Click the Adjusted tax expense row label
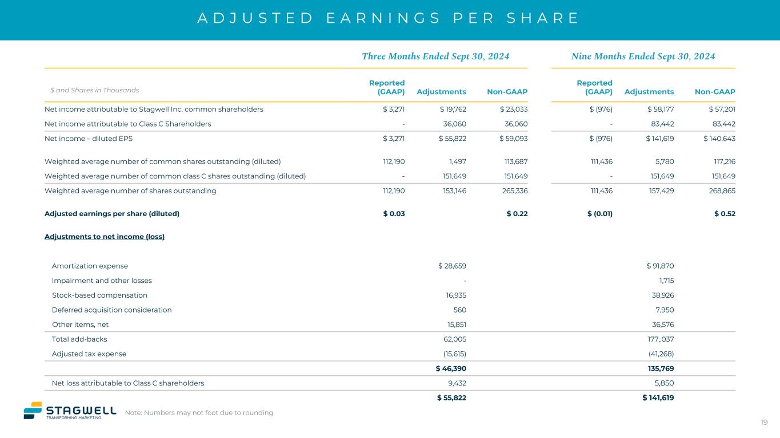This screenshot has width=780, height=438. (x=89, y=354)
